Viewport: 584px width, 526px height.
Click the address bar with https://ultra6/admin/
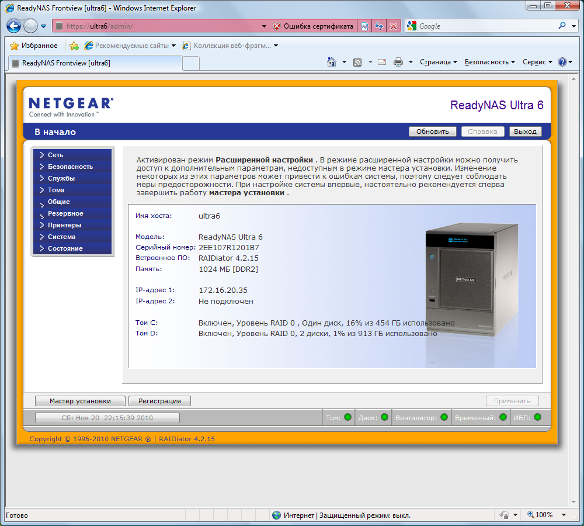coord(157,26)
